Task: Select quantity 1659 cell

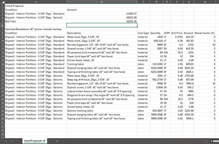Action: coord(156,37)
